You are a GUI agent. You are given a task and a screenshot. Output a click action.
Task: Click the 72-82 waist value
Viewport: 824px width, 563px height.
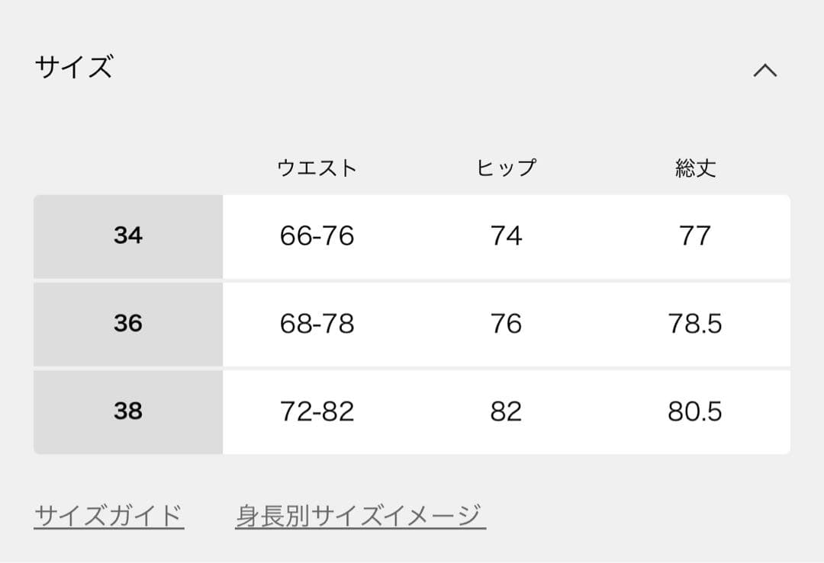(x=317, y=412)
